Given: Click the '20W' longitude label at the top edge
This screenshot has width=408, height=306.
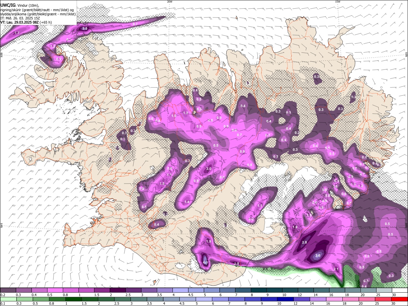Looking at the screenshot, I should [x=170, y=2].
